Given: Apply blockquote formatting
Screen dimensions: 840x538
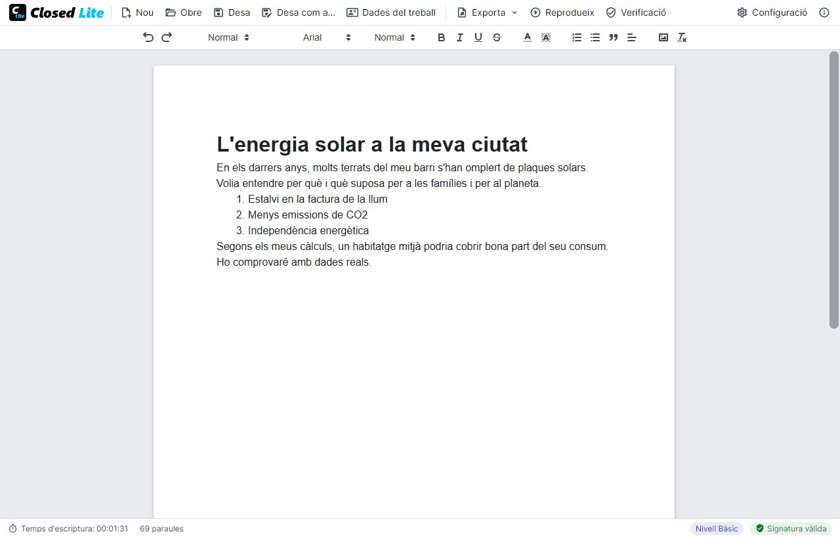Looking at the screenshot, I should coord(614,37).
